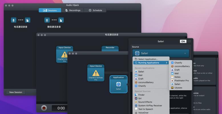The width and height of the screenshot is (222, 114).
Task: Select VoiceOver special source
Action: click(x=151, y=113)
